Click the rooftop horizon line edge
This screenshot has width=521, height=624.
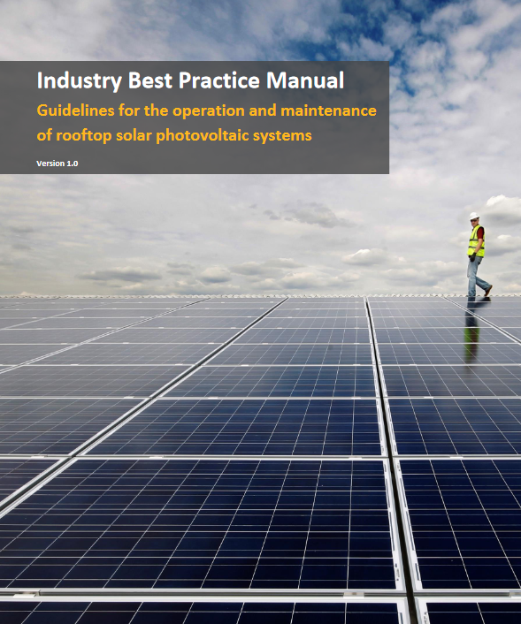[260, 296]
